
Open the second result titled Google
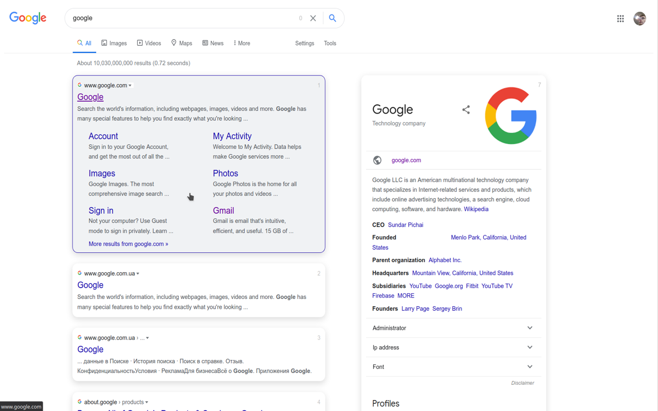click(90, 285)
